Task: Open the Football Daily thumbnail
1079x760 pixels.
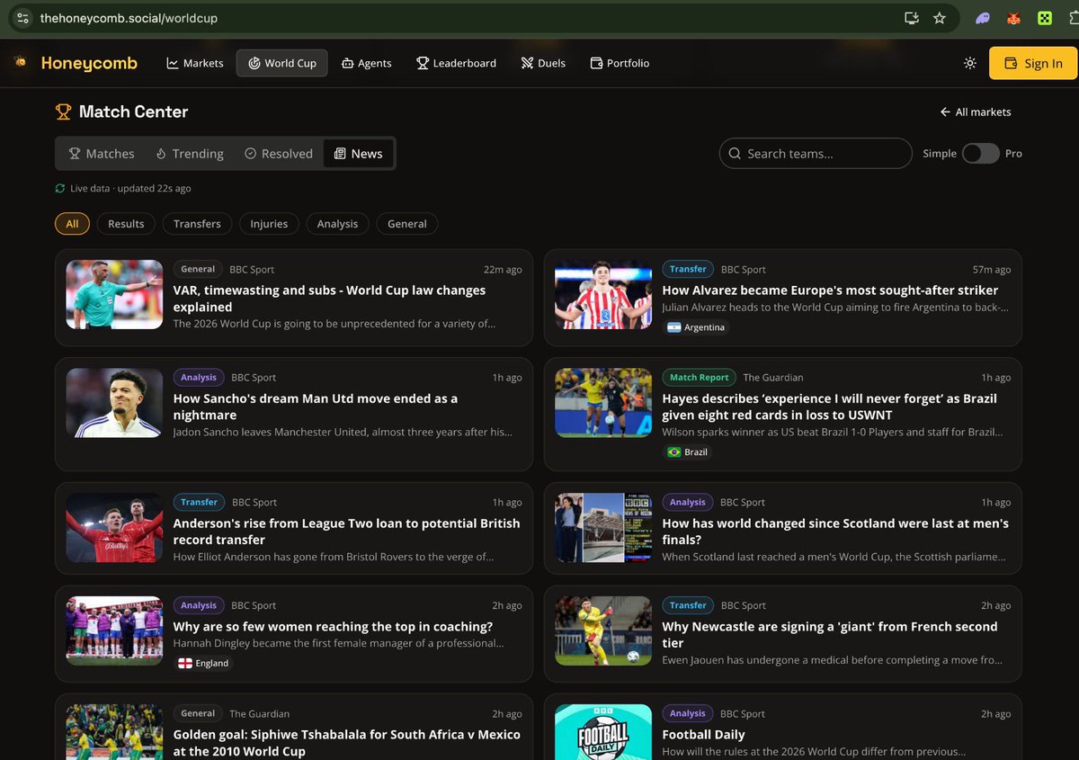Action: tap(603, 732)
